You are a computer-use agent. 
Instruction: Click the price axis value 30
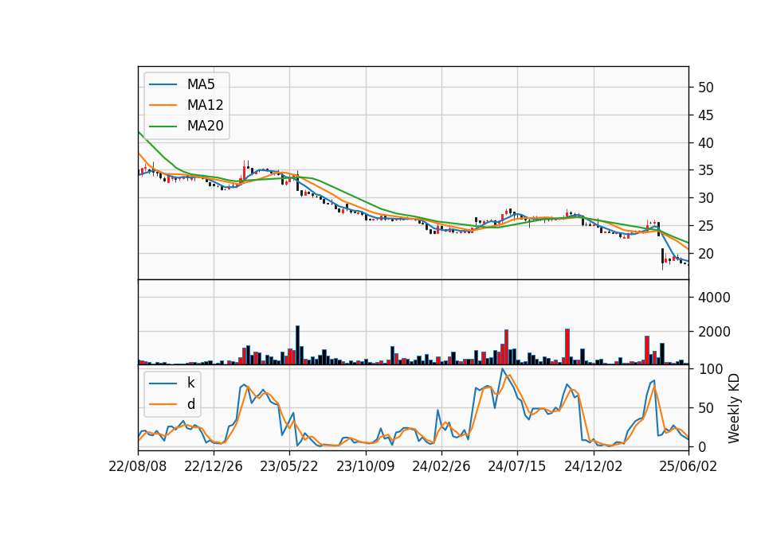tap(705, 198)
